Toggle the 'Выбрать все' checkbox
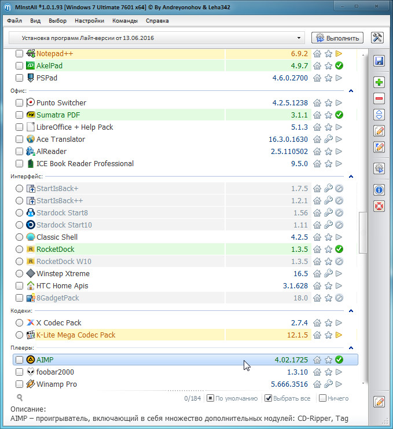This screenshot has height=429, width=393. coord(269,398)
